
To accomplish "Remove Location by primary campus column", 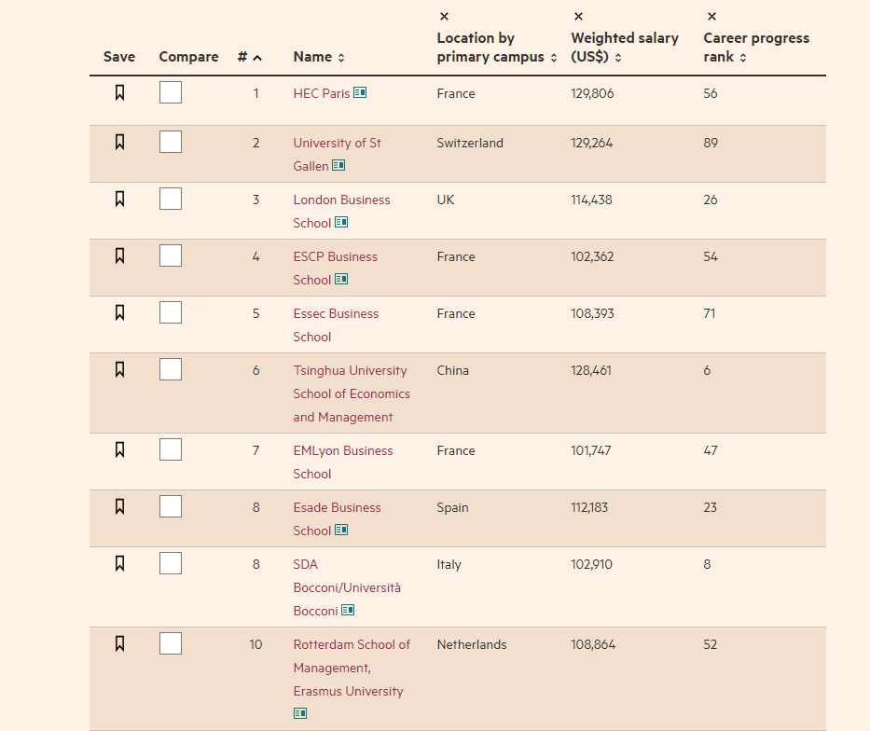I will [444, 17].
